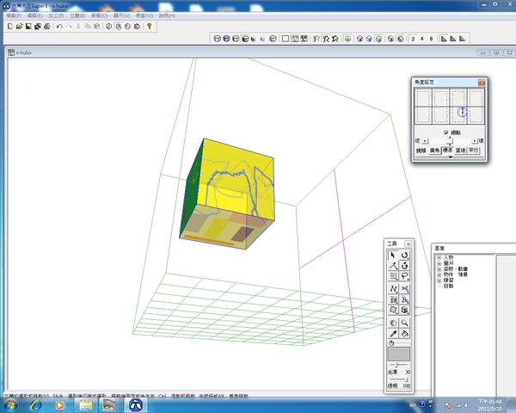
Task: Click the yellow help icon in toolbar
Action: [x=149, y=27]
